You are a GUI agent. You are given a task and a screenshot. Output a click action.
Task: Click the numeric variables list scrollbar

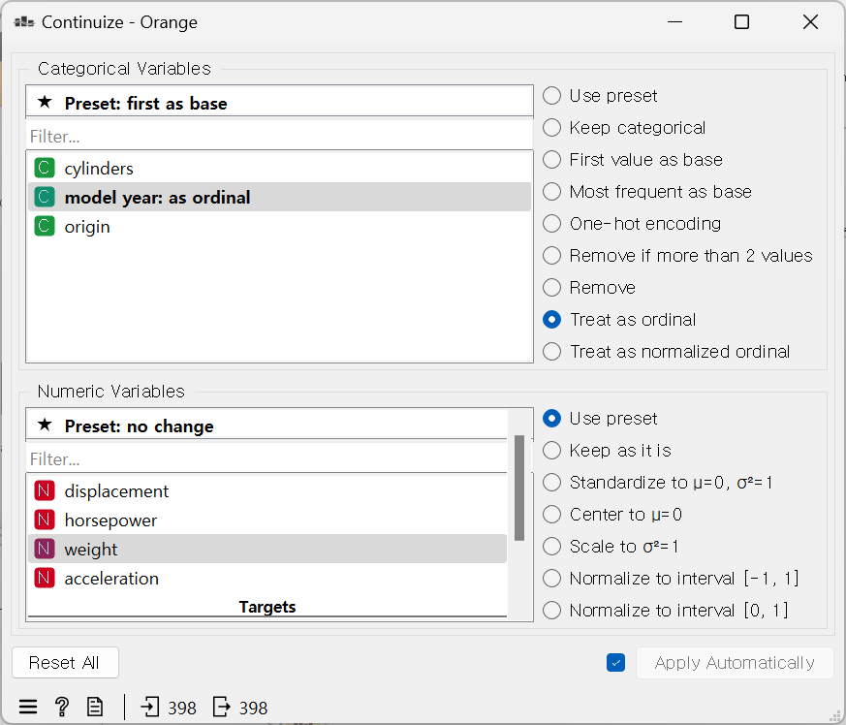pos(519,488)
